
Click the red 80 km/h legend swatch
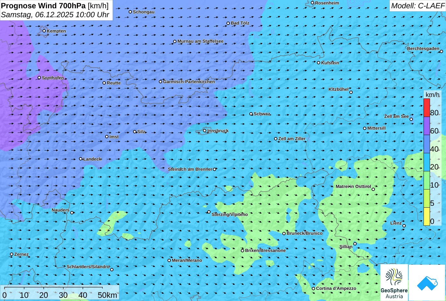coord(427,108)
